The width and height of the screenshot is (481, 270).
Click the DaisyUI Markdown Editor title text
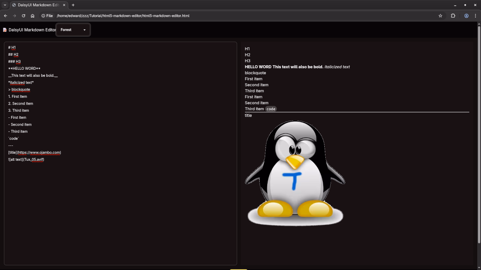32,30
